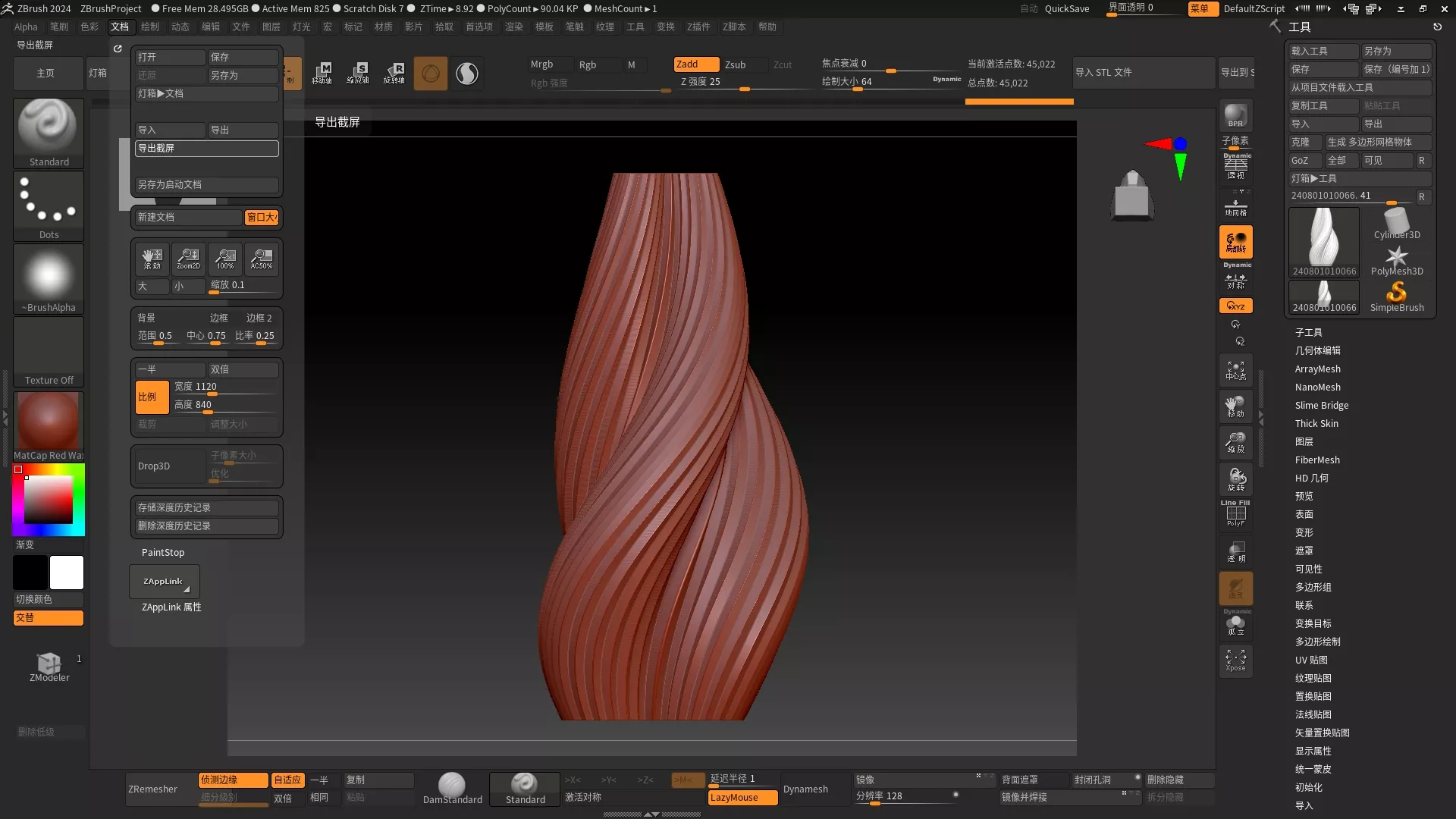Select the PolyMesh3D star tool
The width and height of the screenshot is (1456, 819).
coord(1397,261)
